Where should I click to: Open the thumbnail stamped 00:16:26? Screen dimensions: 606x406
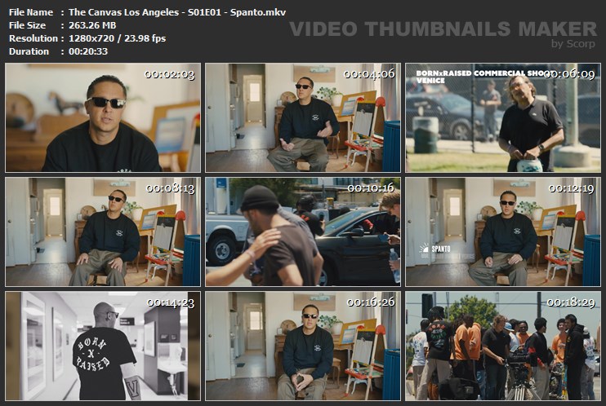pos(303,346)
